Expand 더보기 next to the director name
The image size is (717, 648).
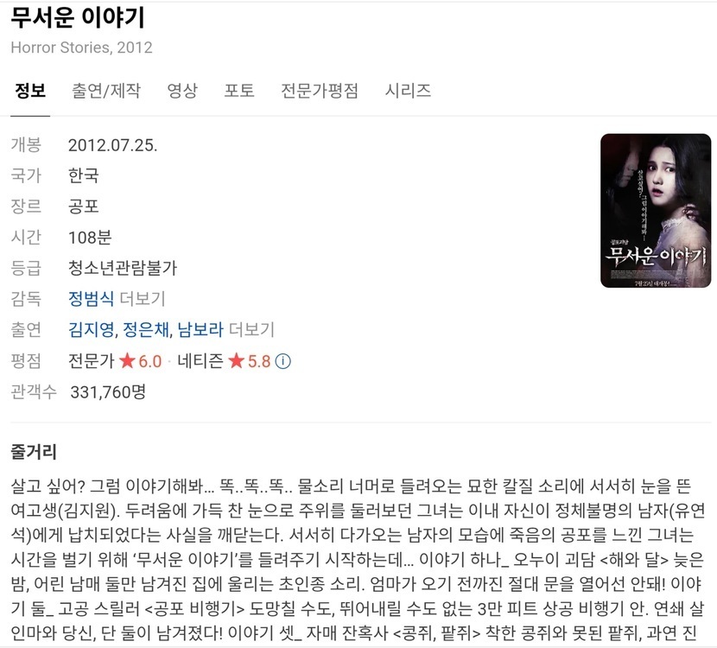(143, 299)
